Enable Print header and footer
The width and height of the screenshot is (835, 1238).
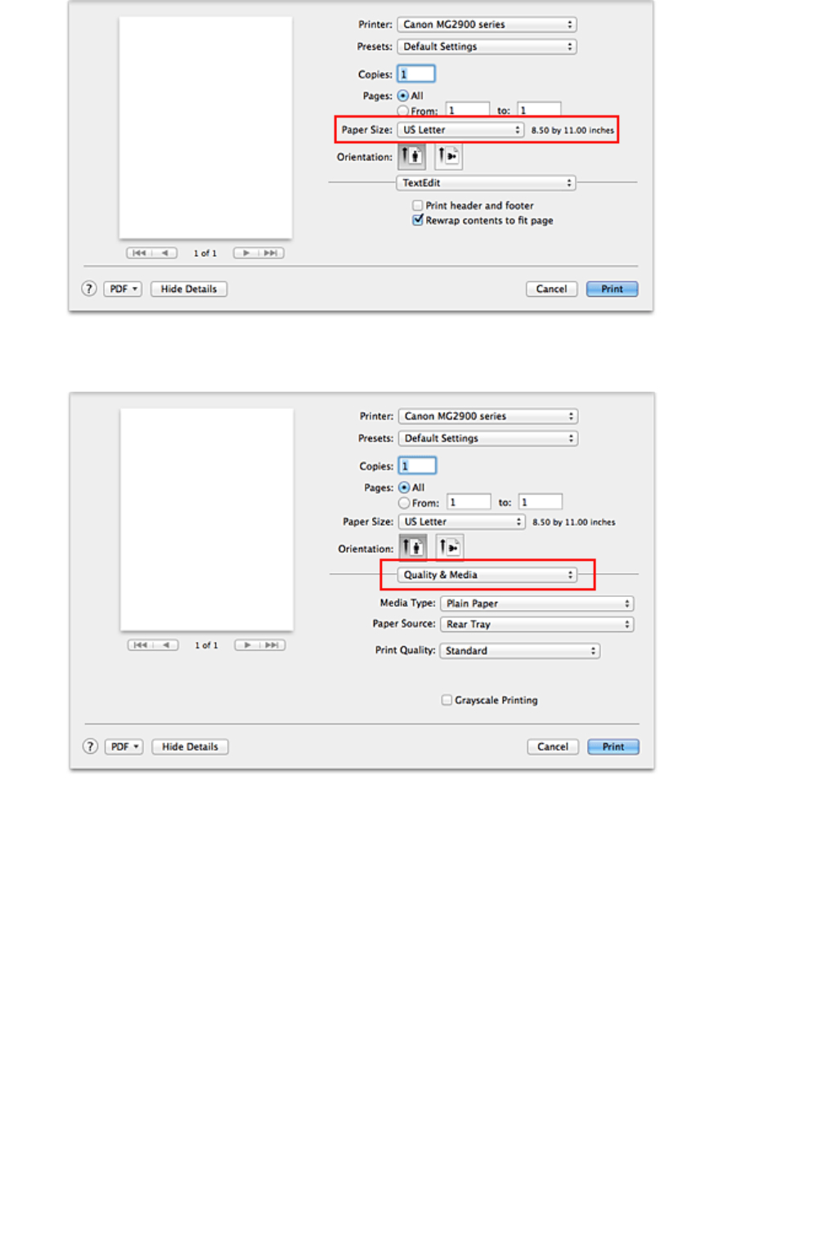coord(418,205)
